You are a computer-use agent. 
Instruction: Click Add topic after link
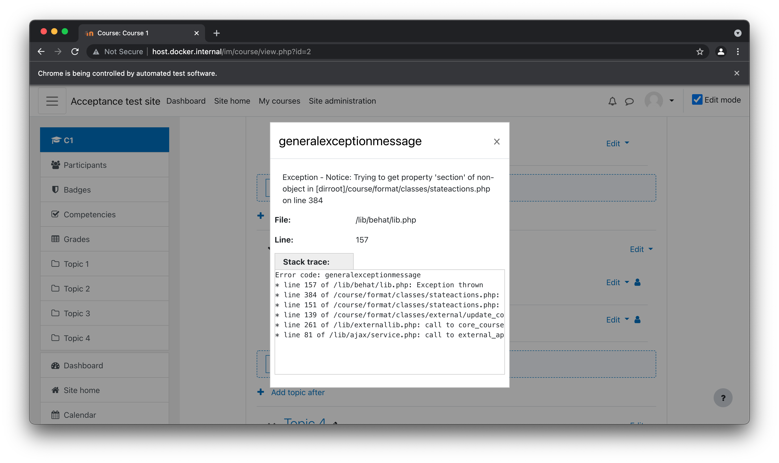[x=298, y=392]
